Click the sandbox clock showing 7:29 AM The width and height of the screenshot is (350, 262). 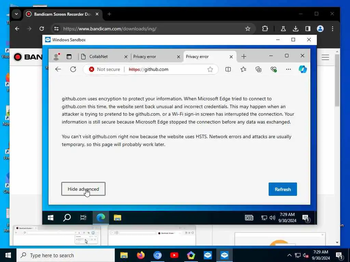[287, 217]
